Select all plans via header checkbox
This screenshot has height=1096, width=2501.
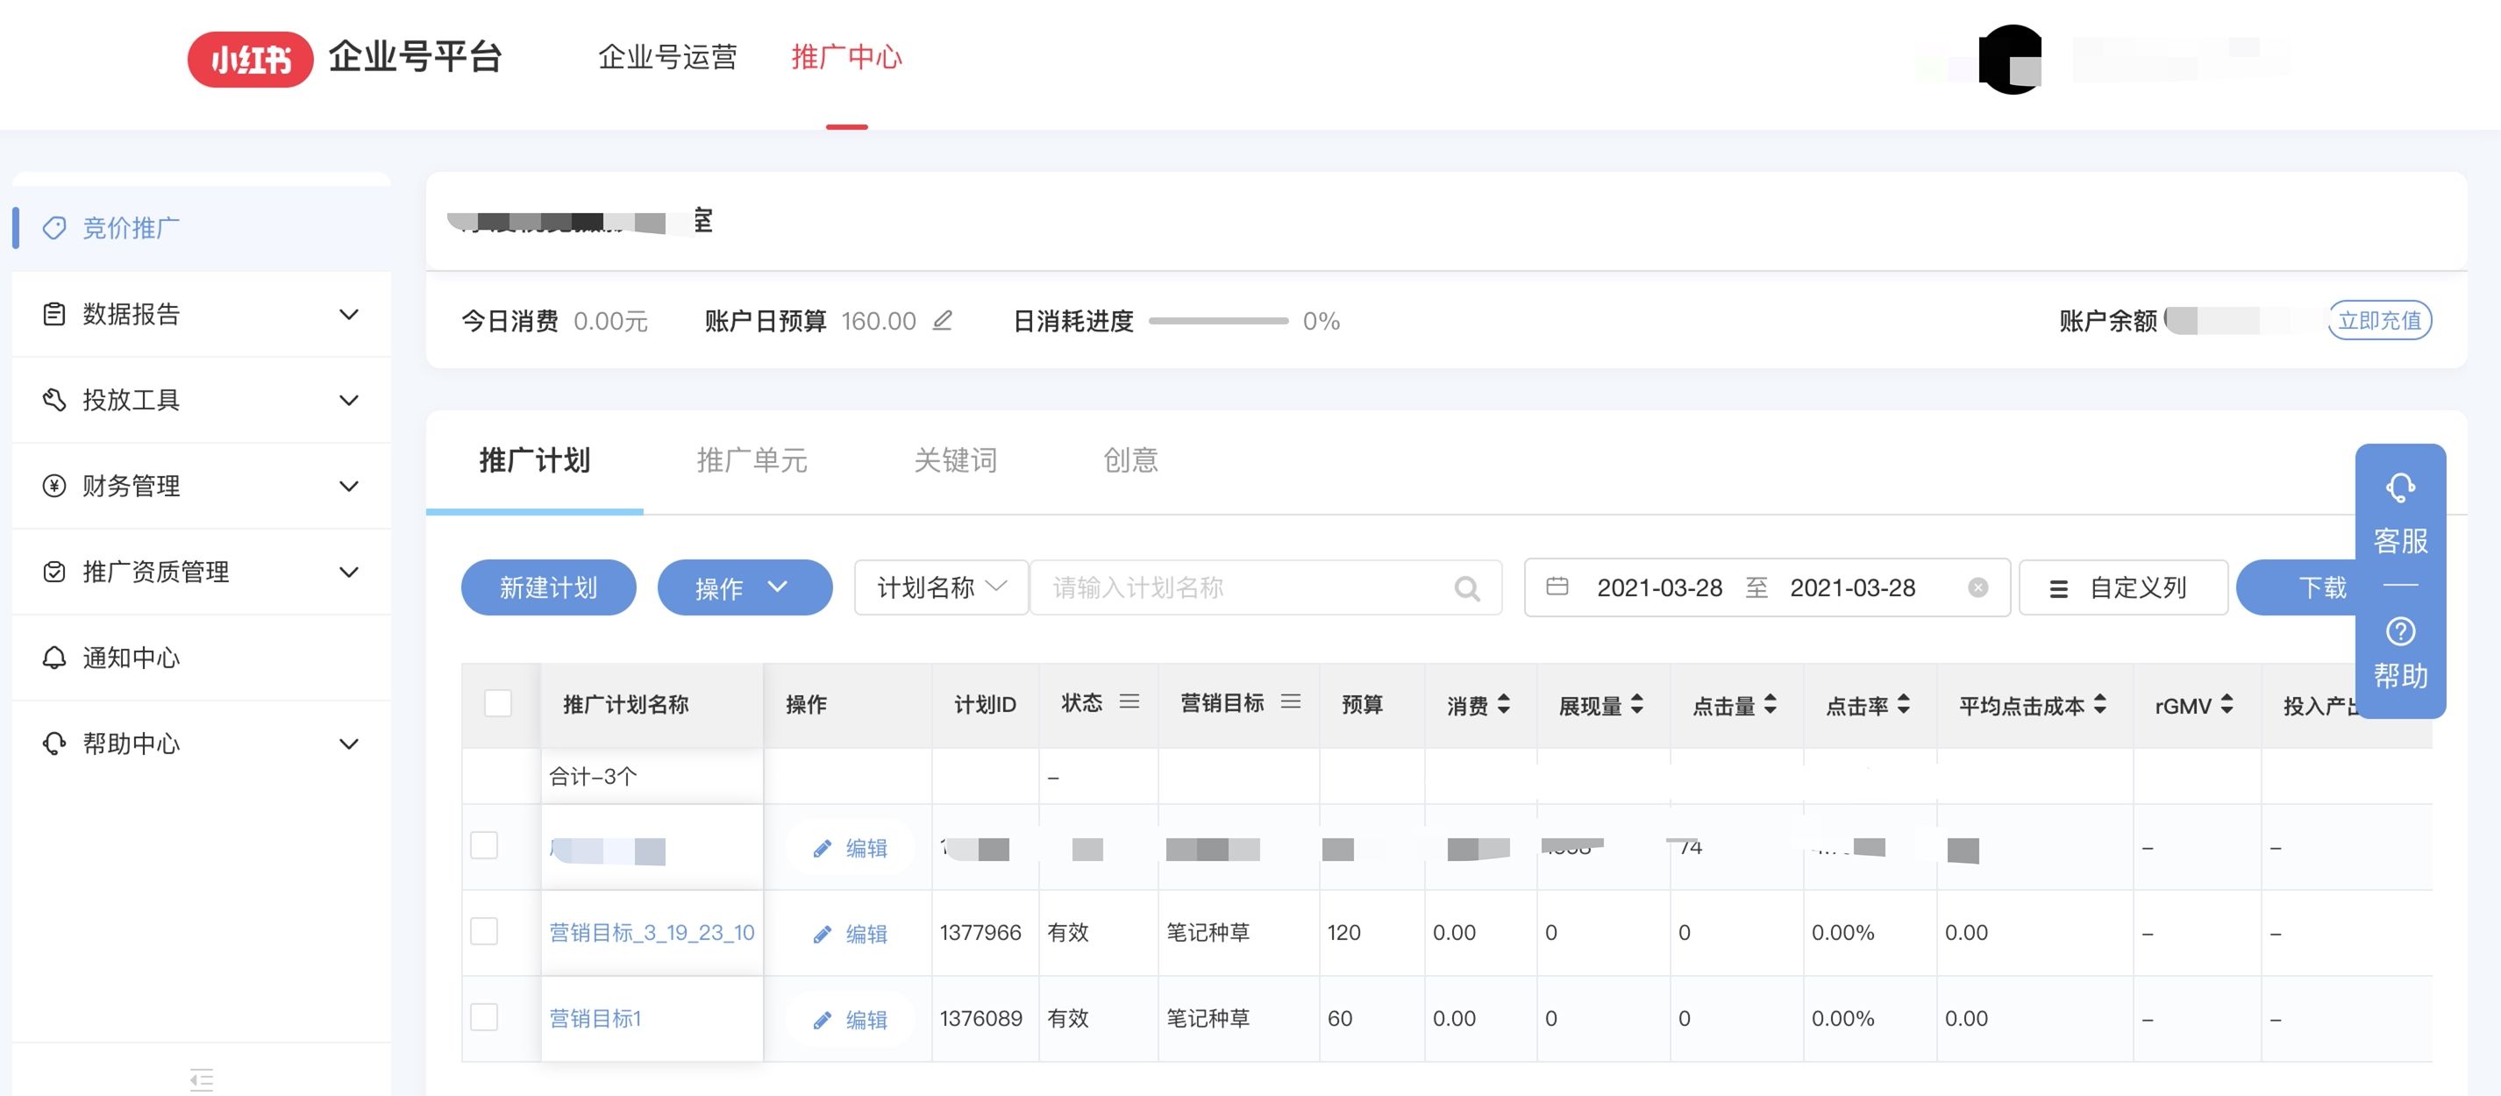click(x=499, y=704)
